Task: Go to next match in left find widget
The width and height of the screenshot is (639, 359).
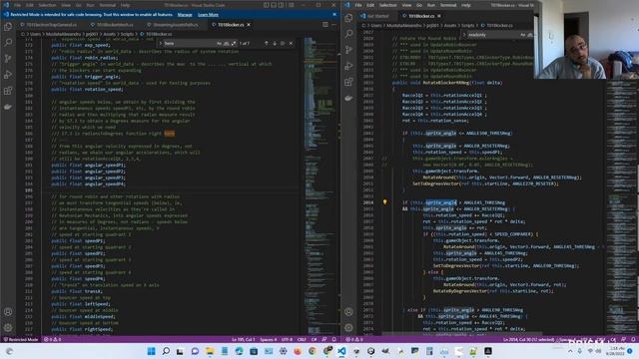Action: 275,43
